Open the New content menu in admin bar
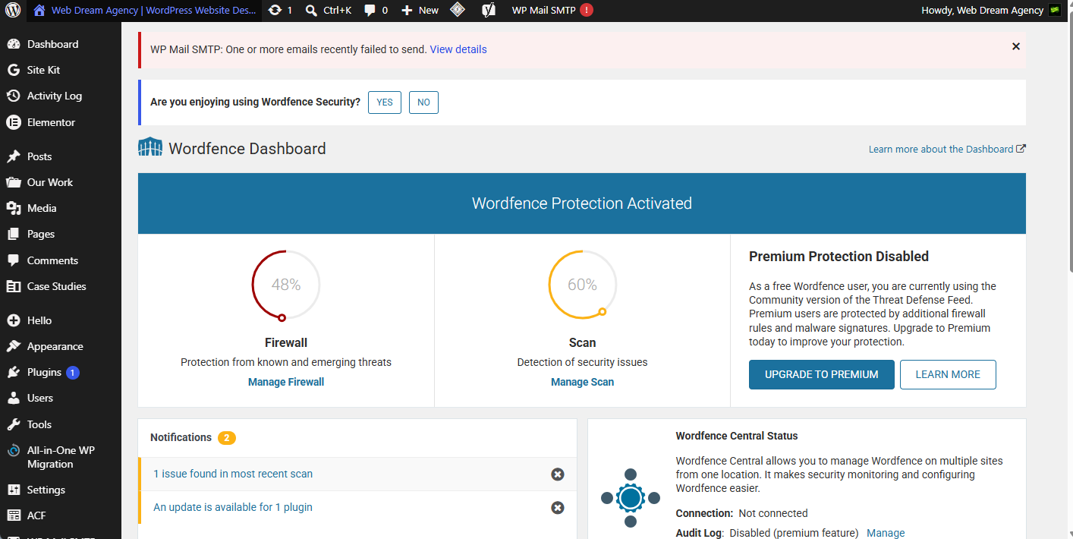The width and height of the screenshot is (1073, 539). tap(420, 11)
